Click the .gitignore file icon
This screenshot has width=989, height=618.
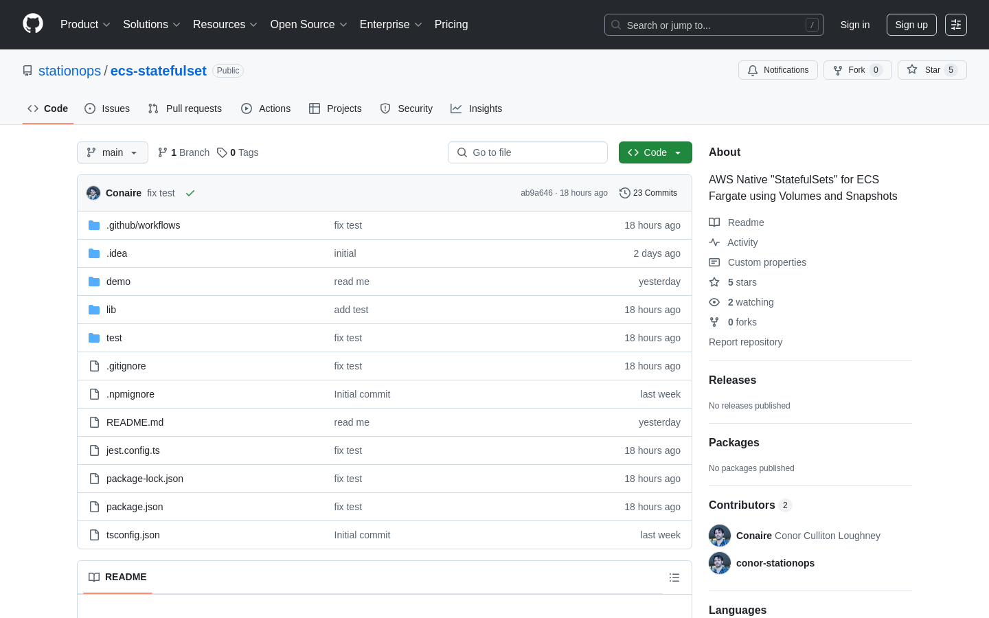point(94,366)
